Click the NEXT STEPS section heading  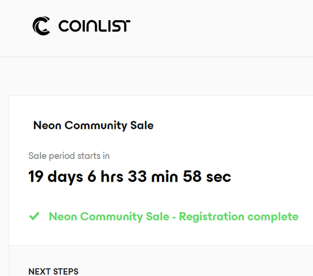coord(53,271)
